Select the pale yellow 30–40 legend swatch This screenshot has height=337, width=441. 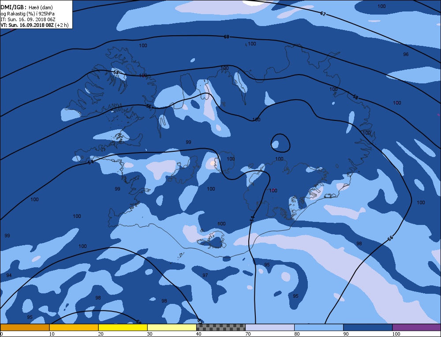[x=172, y=327]
